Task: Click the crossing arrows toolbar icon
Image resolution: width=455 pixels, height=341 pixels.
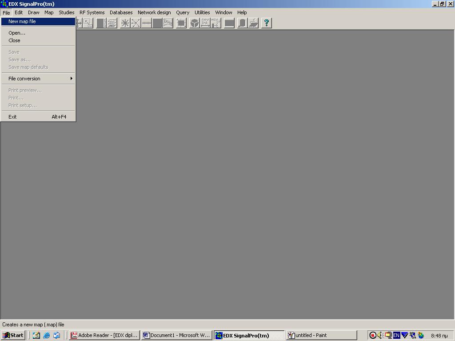Action: (136, 23)
